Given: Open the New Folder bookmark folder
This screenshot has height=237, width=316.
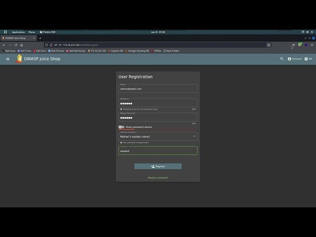Looking at the screenshot, I should (171, 51).
